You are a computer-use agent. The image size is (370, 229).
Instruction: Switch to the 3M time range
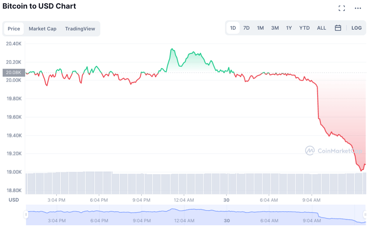pos(275,28)
